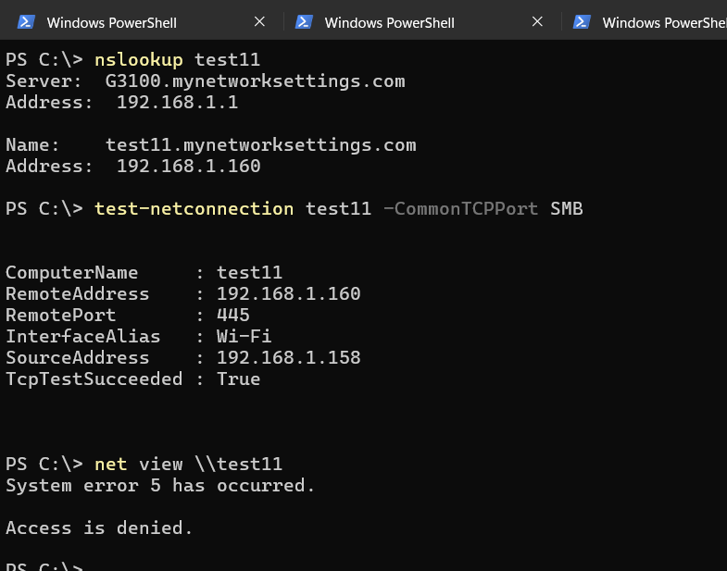Click the nslookup result address '192.168.1.160'
The image size is (727, 571).
pyautogui.click(x=188, y=167)
